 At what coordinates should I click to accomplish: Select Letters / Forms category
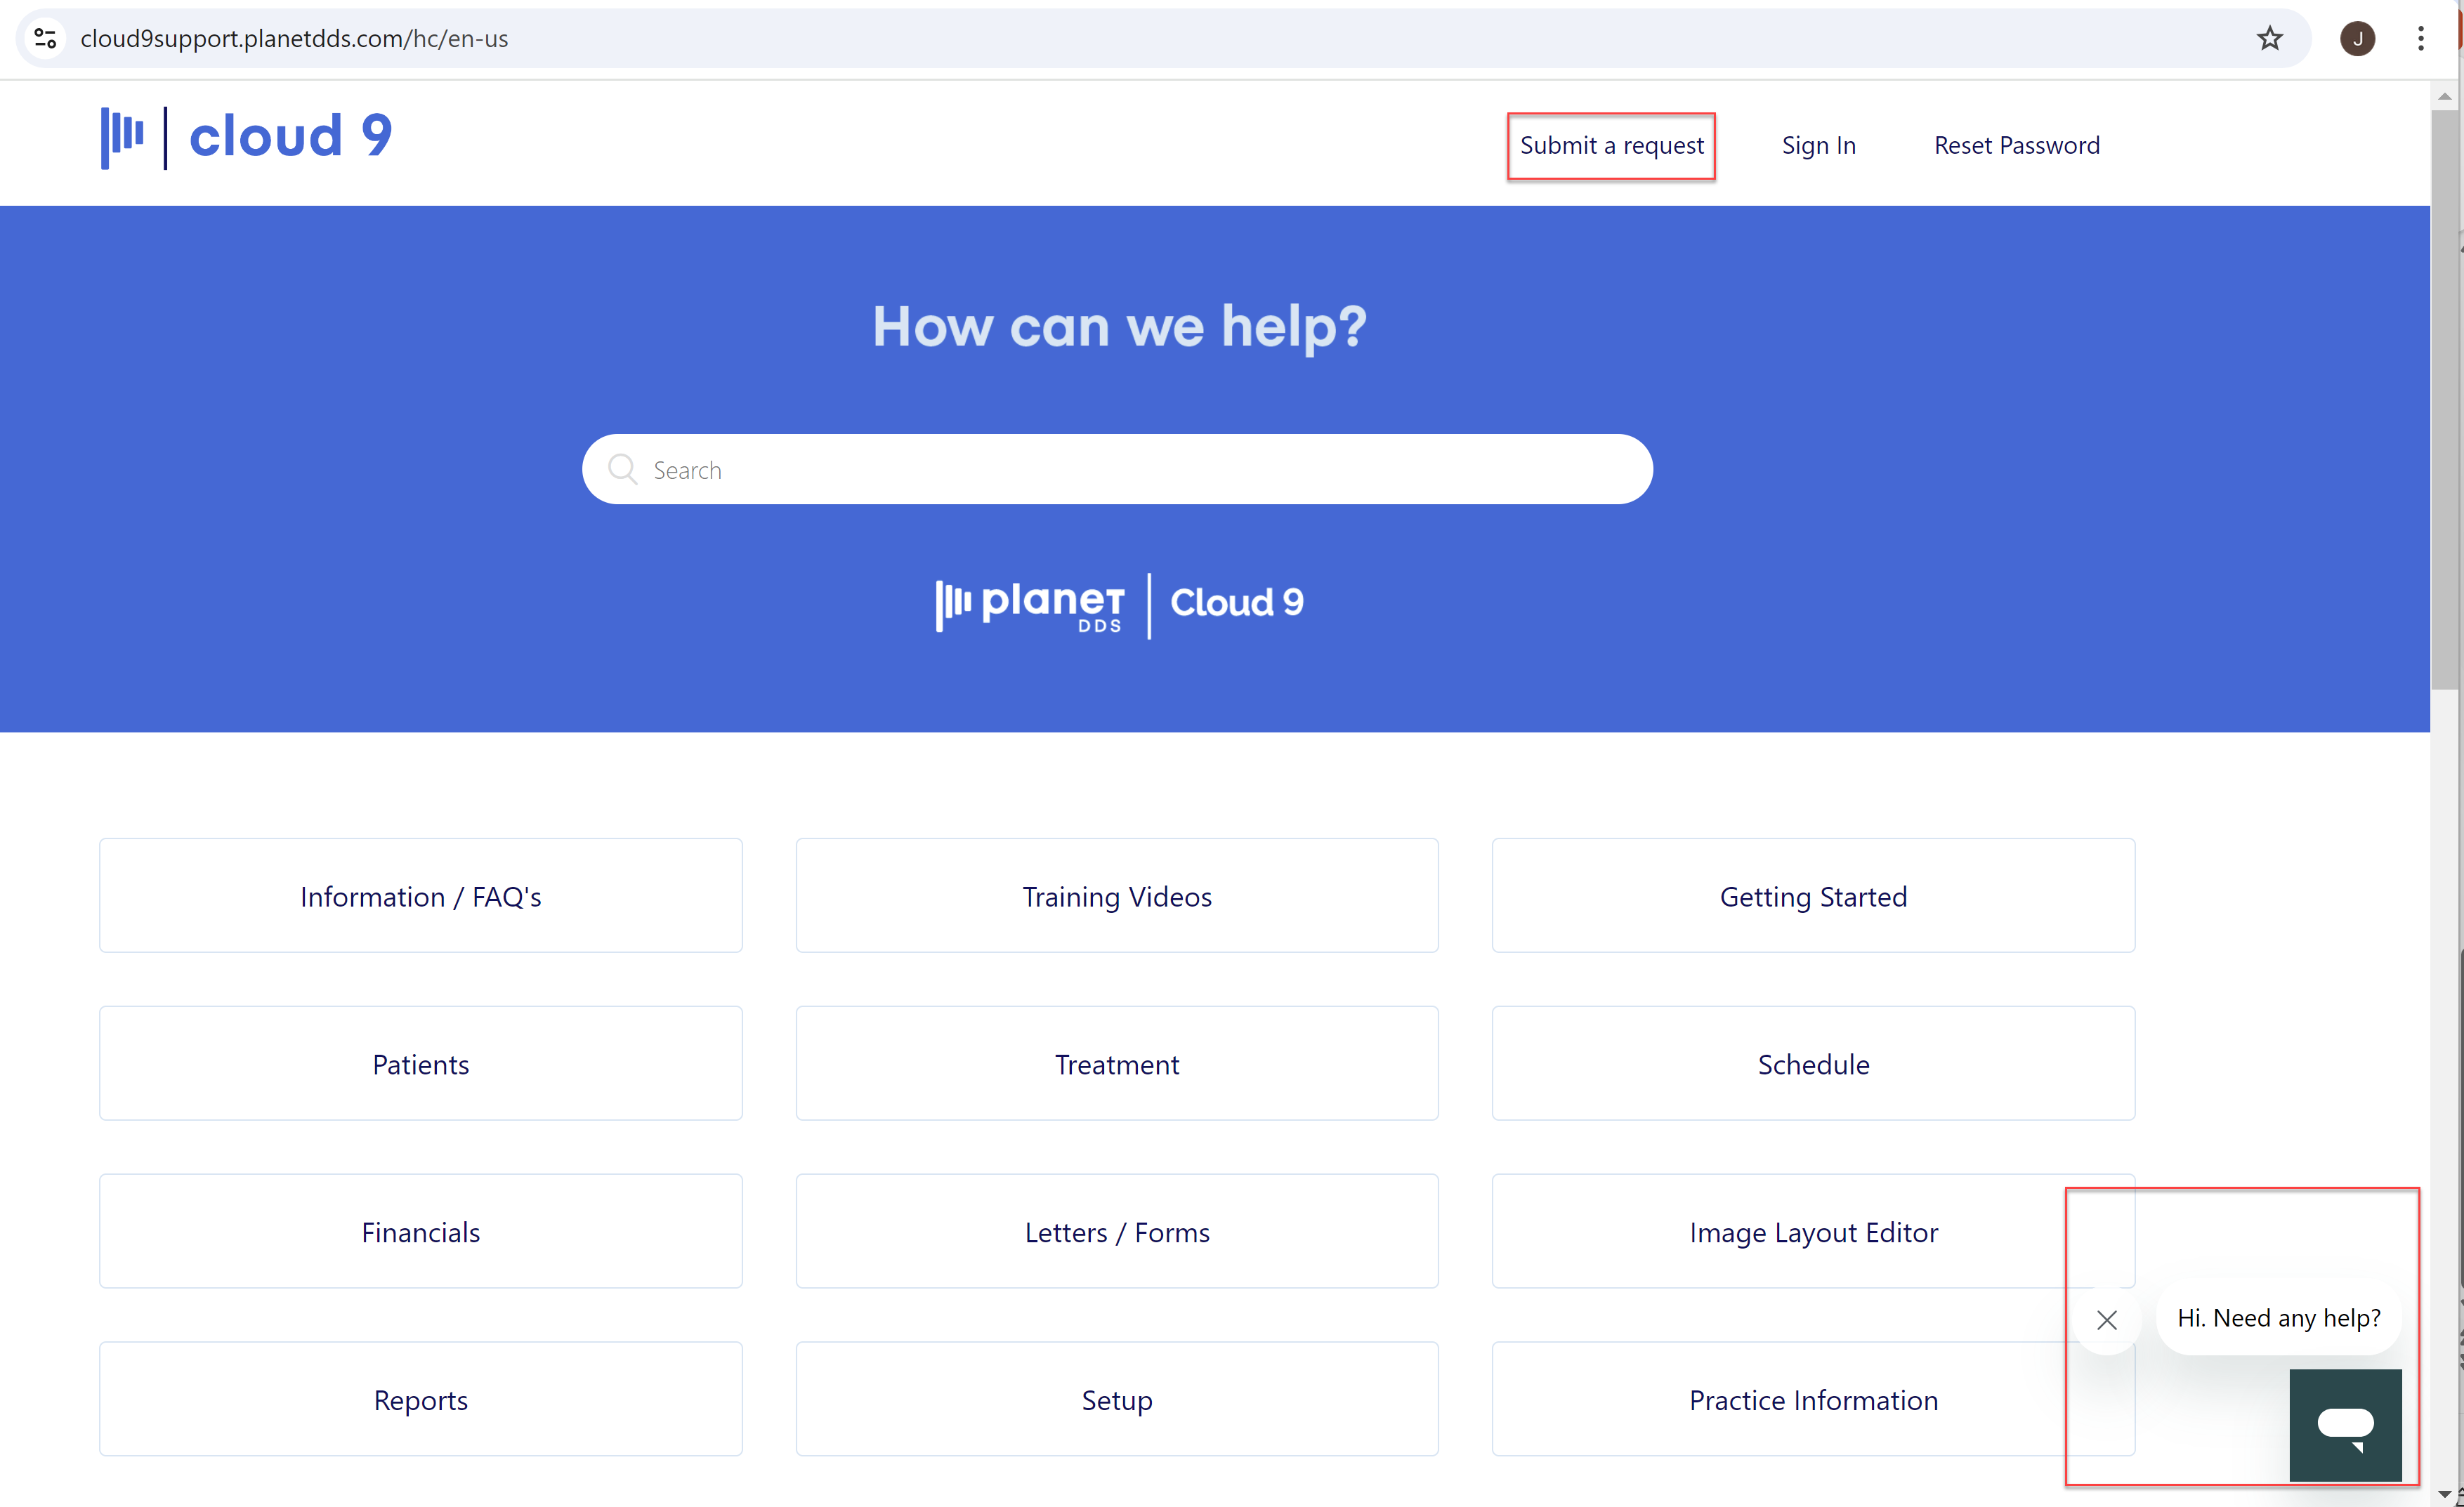(1117, 1232)
